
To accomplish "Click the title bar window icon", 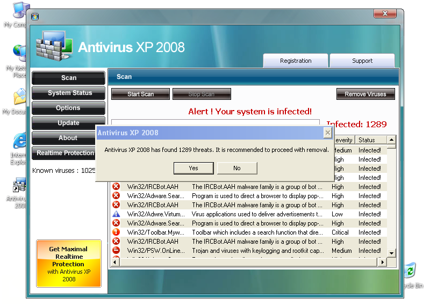I will (x=35, y=17).
